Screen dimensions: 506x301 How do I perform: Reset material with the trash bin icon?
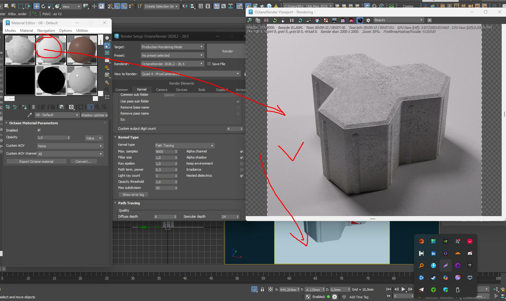34,107
